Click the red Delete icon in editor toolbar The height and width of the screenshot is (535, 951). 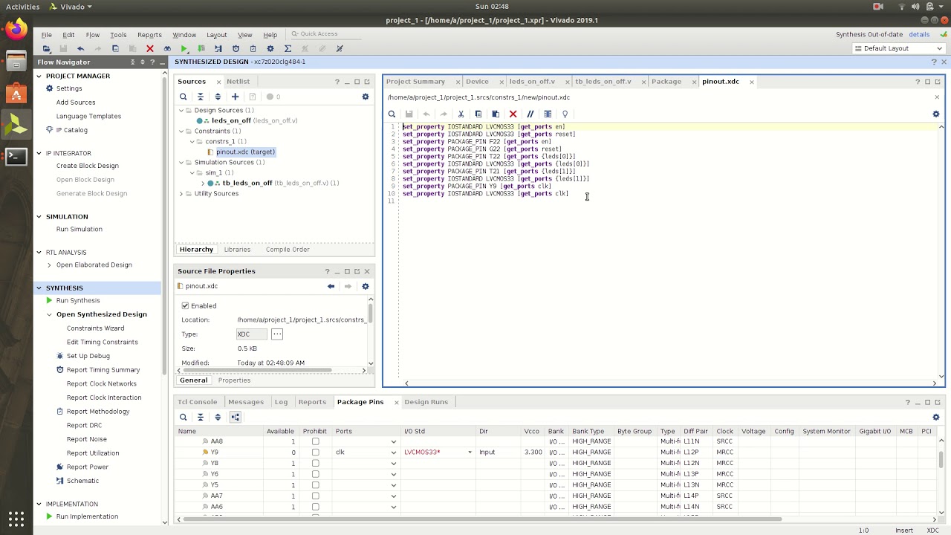point(513,114)
